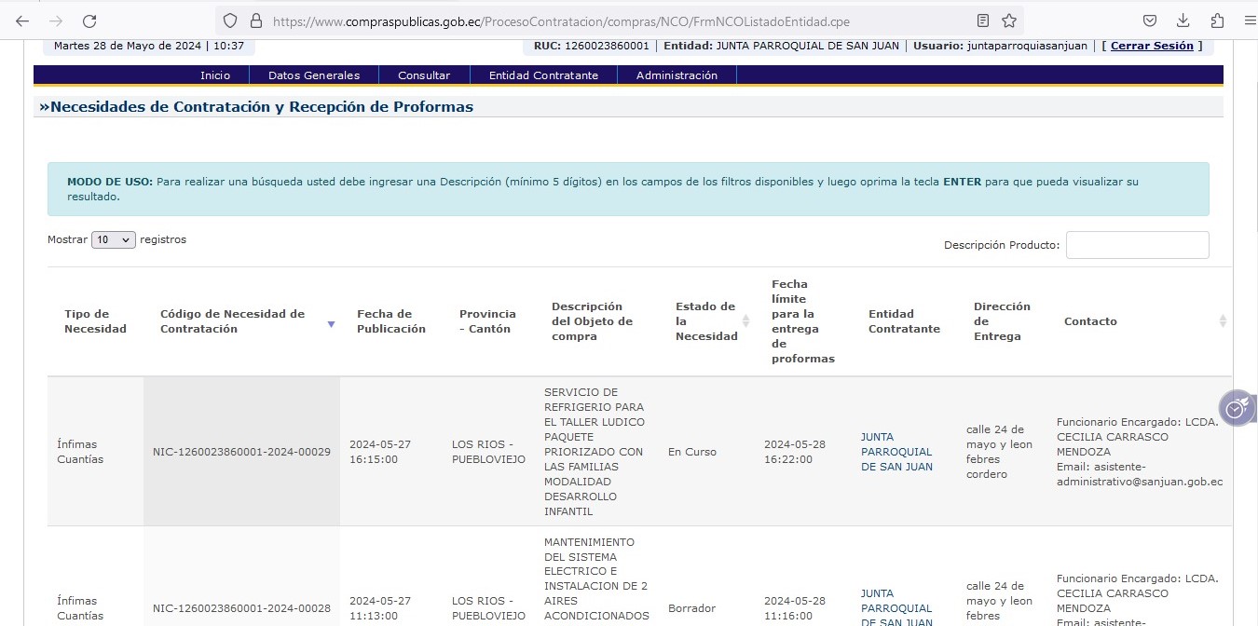Image resolution: width=1258 pixels, height=626 pixels.
Task: Click the floating purple clock widget
Action: [x=1237, y=408]
